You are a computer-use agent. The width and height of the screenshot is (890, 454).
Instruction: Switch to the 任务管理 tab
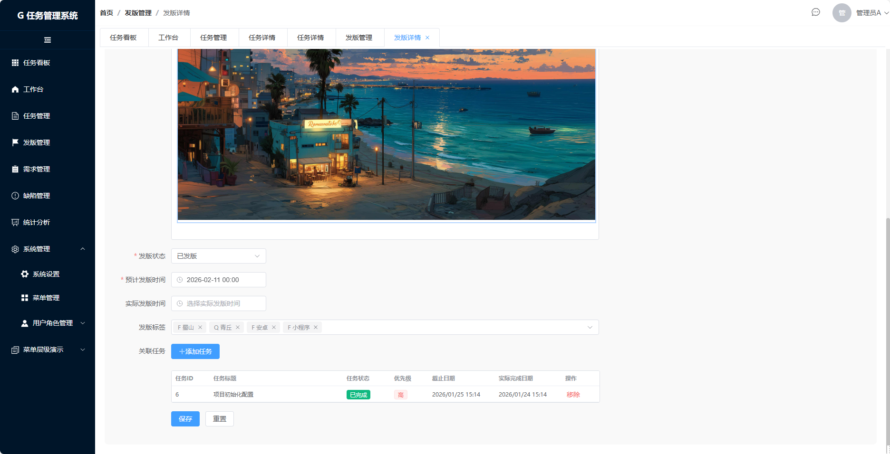213,38
